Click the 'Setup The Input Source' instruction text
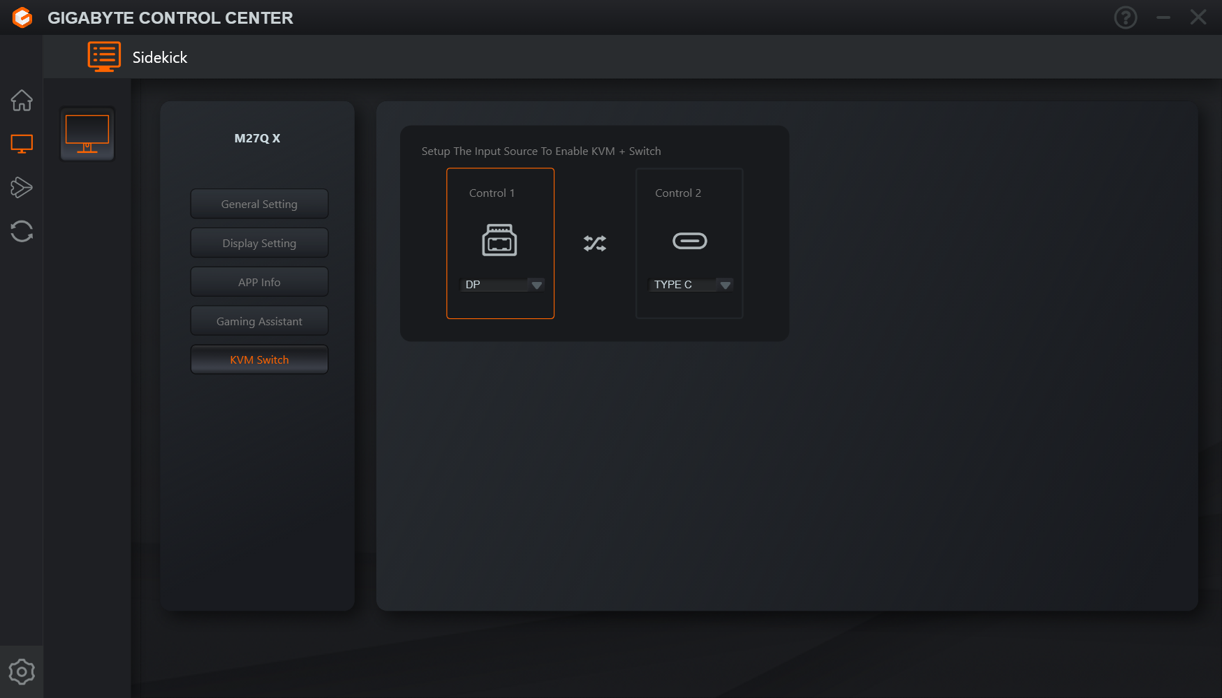The image size is (1222, 698). tap(541, 151)
